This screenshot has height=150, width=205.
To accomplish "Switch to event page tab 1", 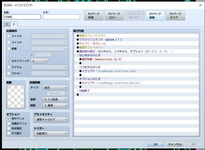I will coord(7,24).
